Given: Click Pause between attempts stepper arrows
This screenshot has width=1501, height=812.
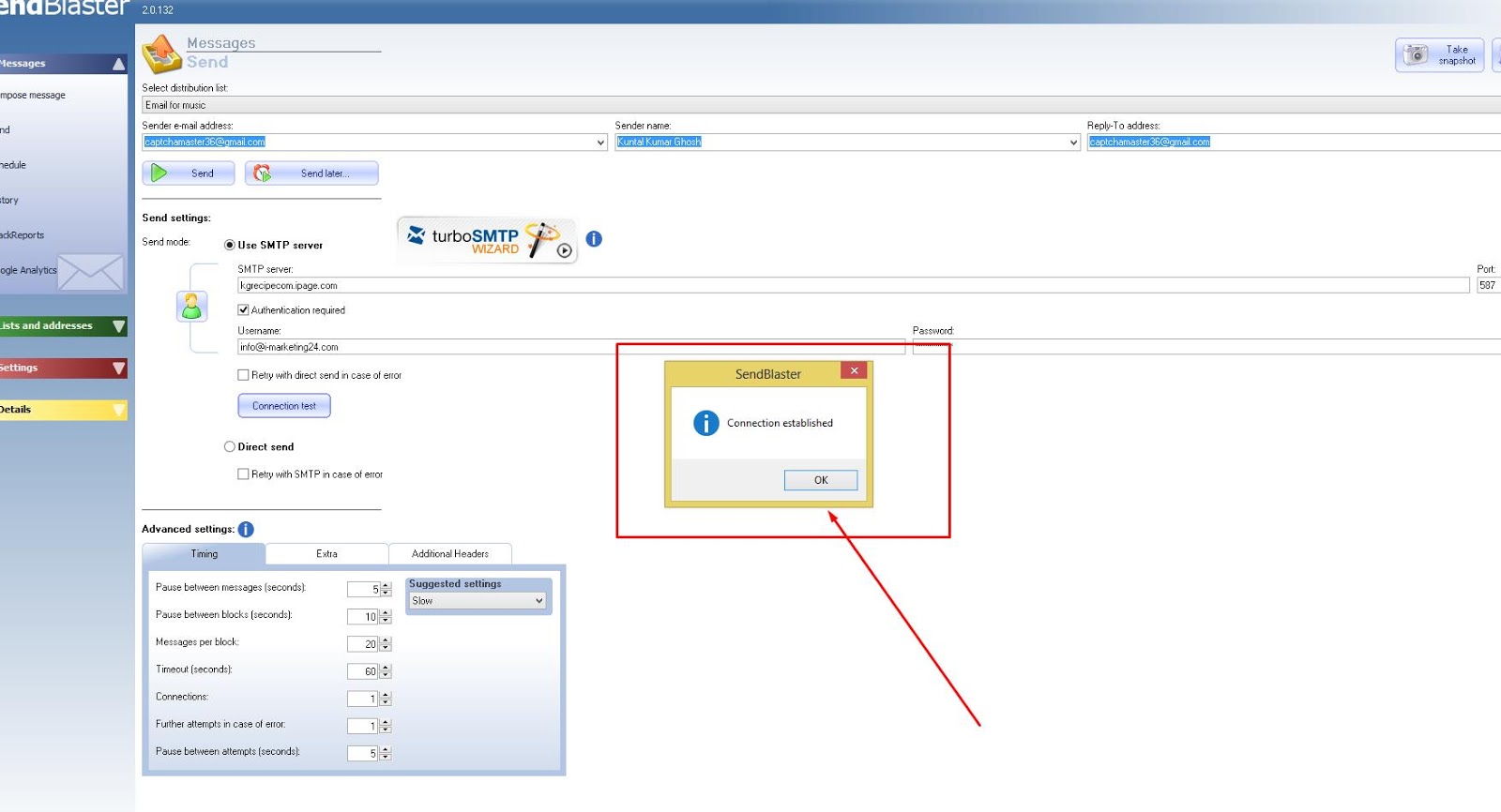Looking at the screenshot, I should [386, 753].
